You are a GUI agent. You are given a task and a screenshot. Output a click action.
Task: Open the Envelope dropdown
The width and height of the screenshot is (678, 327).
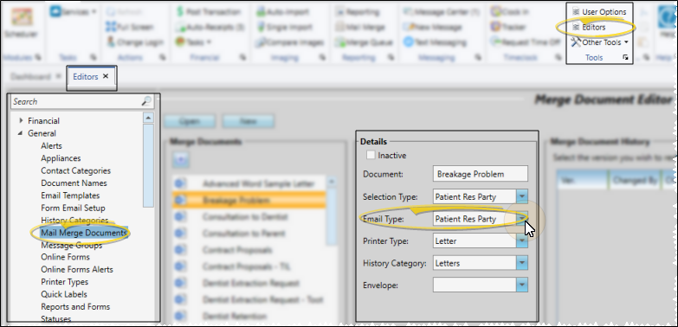pyautogui.click(x=522, y=285)
